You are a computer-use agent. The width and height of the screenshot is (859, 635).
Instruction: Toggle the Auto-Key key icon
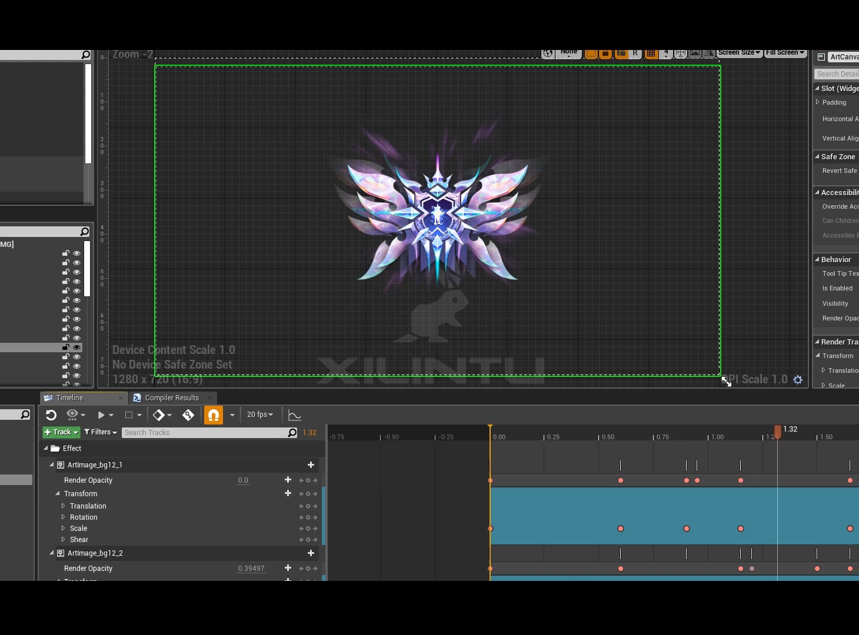[x=188, y=415]
